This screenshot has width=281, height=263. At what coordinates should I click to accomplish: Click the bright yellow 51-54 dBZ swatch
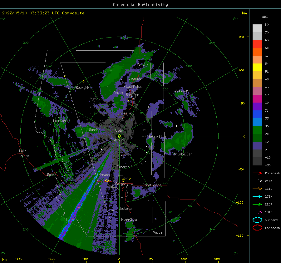point(257,67)
